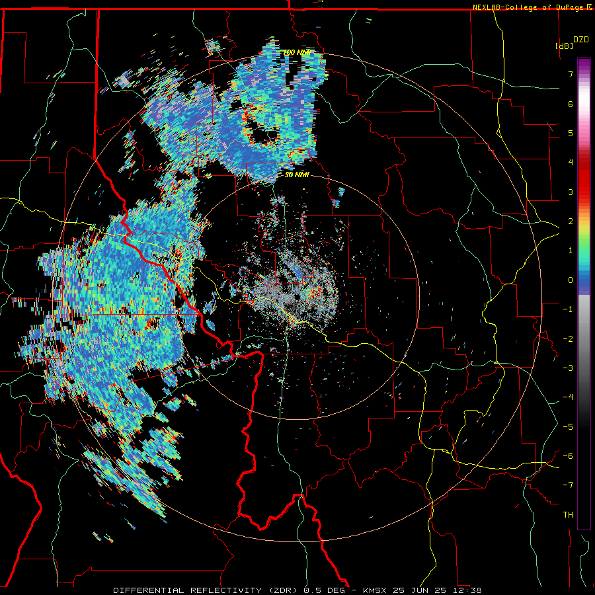Image resolution: width=595 pixels, height=595 pixels.
Task: Click the 0.5 DEG elevation text
Action: pyautogui.click(x=324, y=590)
